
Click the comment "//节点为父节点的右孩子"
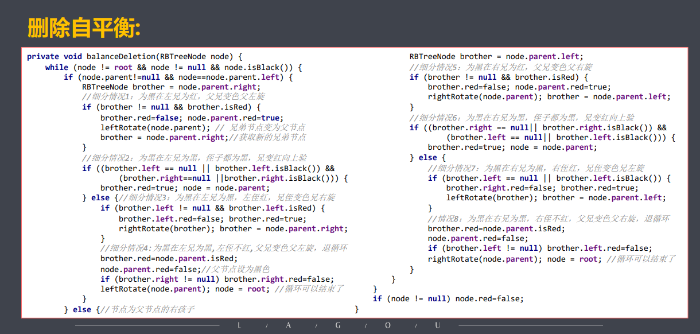click(x=147, y=309)
